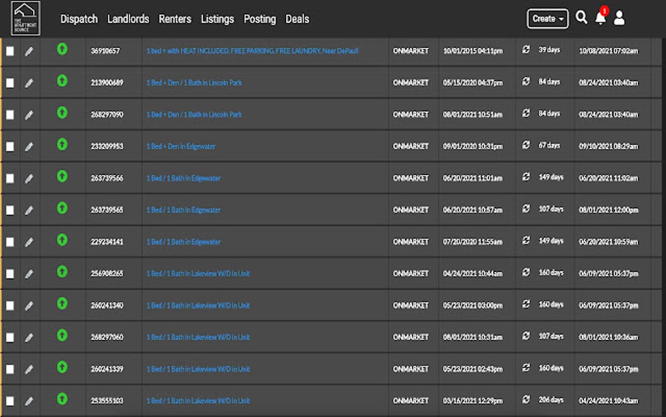The image size is (666, 417).
Task: Click the ONMARKET status on the first row
Action: pos(411,50)
